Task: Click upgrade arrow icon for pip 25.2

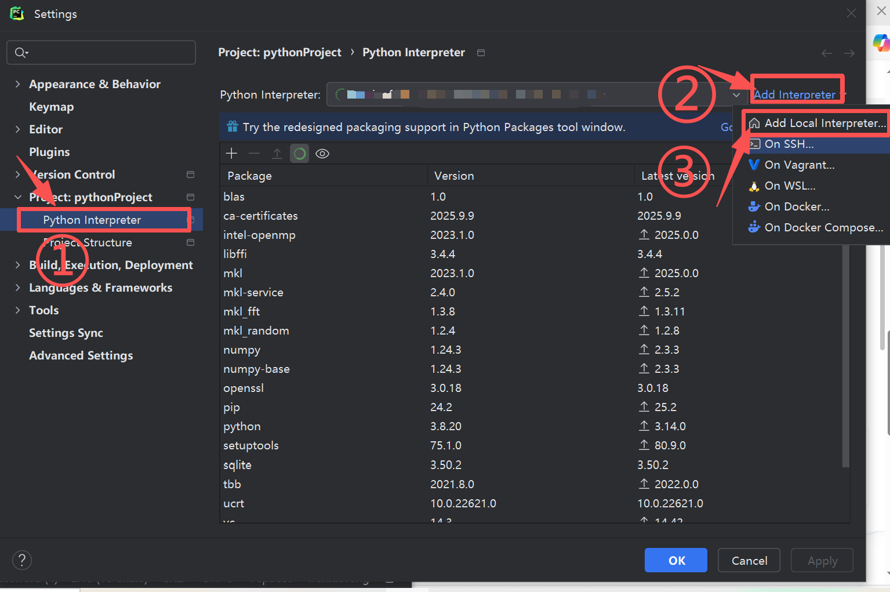Action: [644, 406]
